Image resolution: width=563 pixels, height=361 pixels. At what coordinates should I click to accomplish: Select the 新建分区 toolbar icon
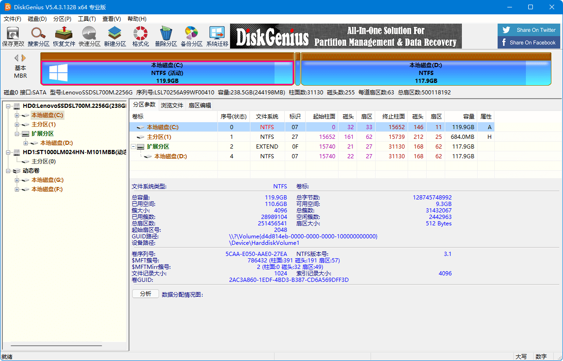(115, 37)
